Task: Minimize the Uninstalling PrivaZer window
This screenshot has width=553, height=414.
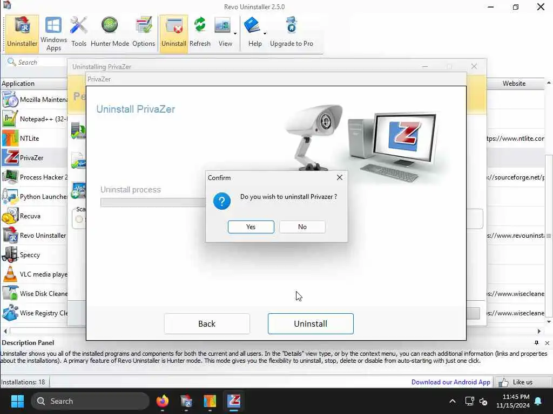Action: pyautogui.click(x=425, y=66)
